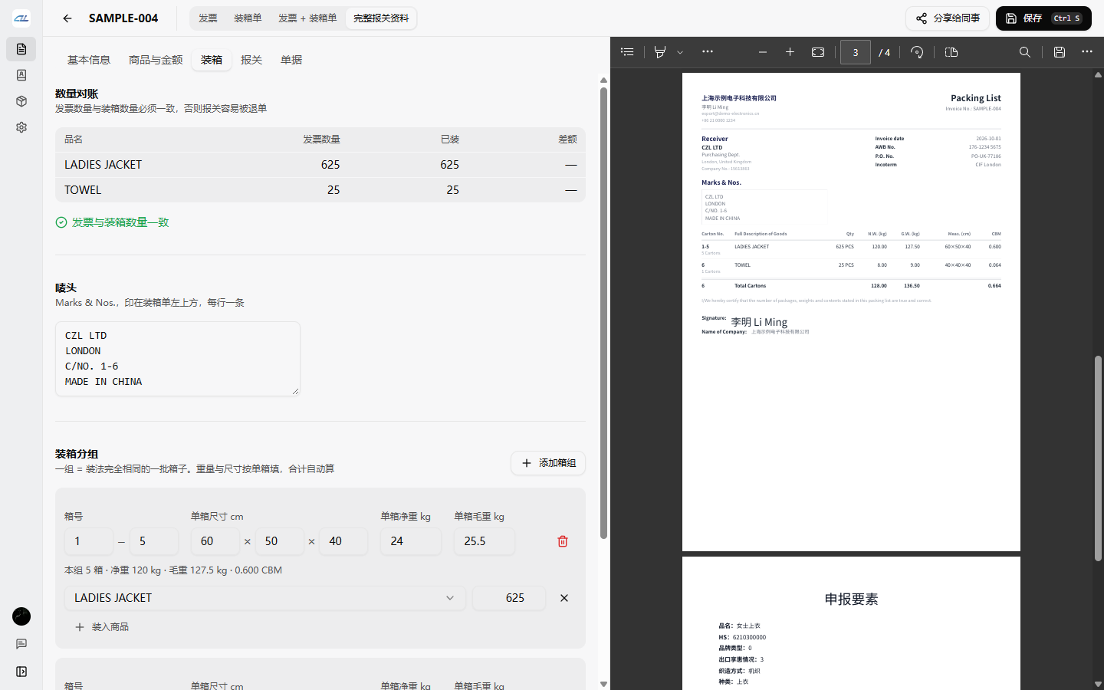Click the 添加箱组 button
The image size is (1104, 690).
click(x=548, y=463)
